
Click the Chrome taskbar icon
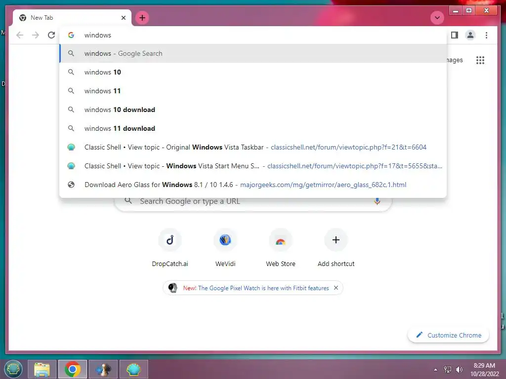(73, 369)
